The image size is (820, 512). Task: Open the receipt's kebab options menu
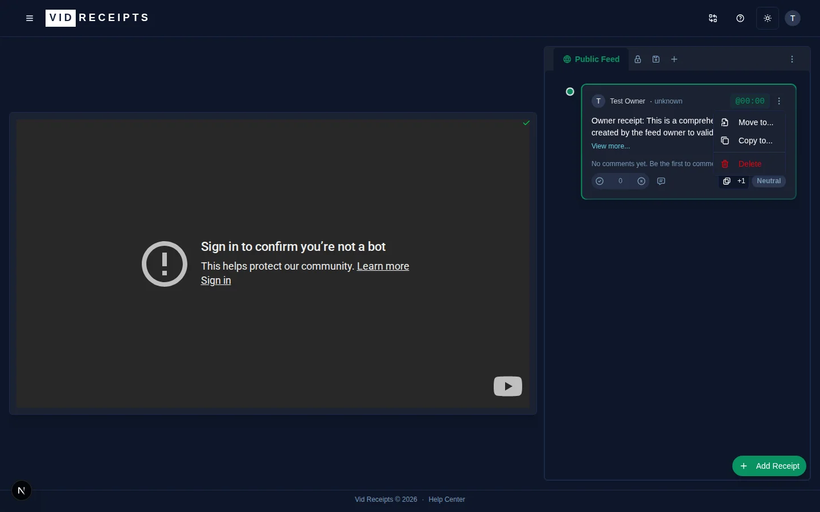pyautogui.click(x=779, y=101)
